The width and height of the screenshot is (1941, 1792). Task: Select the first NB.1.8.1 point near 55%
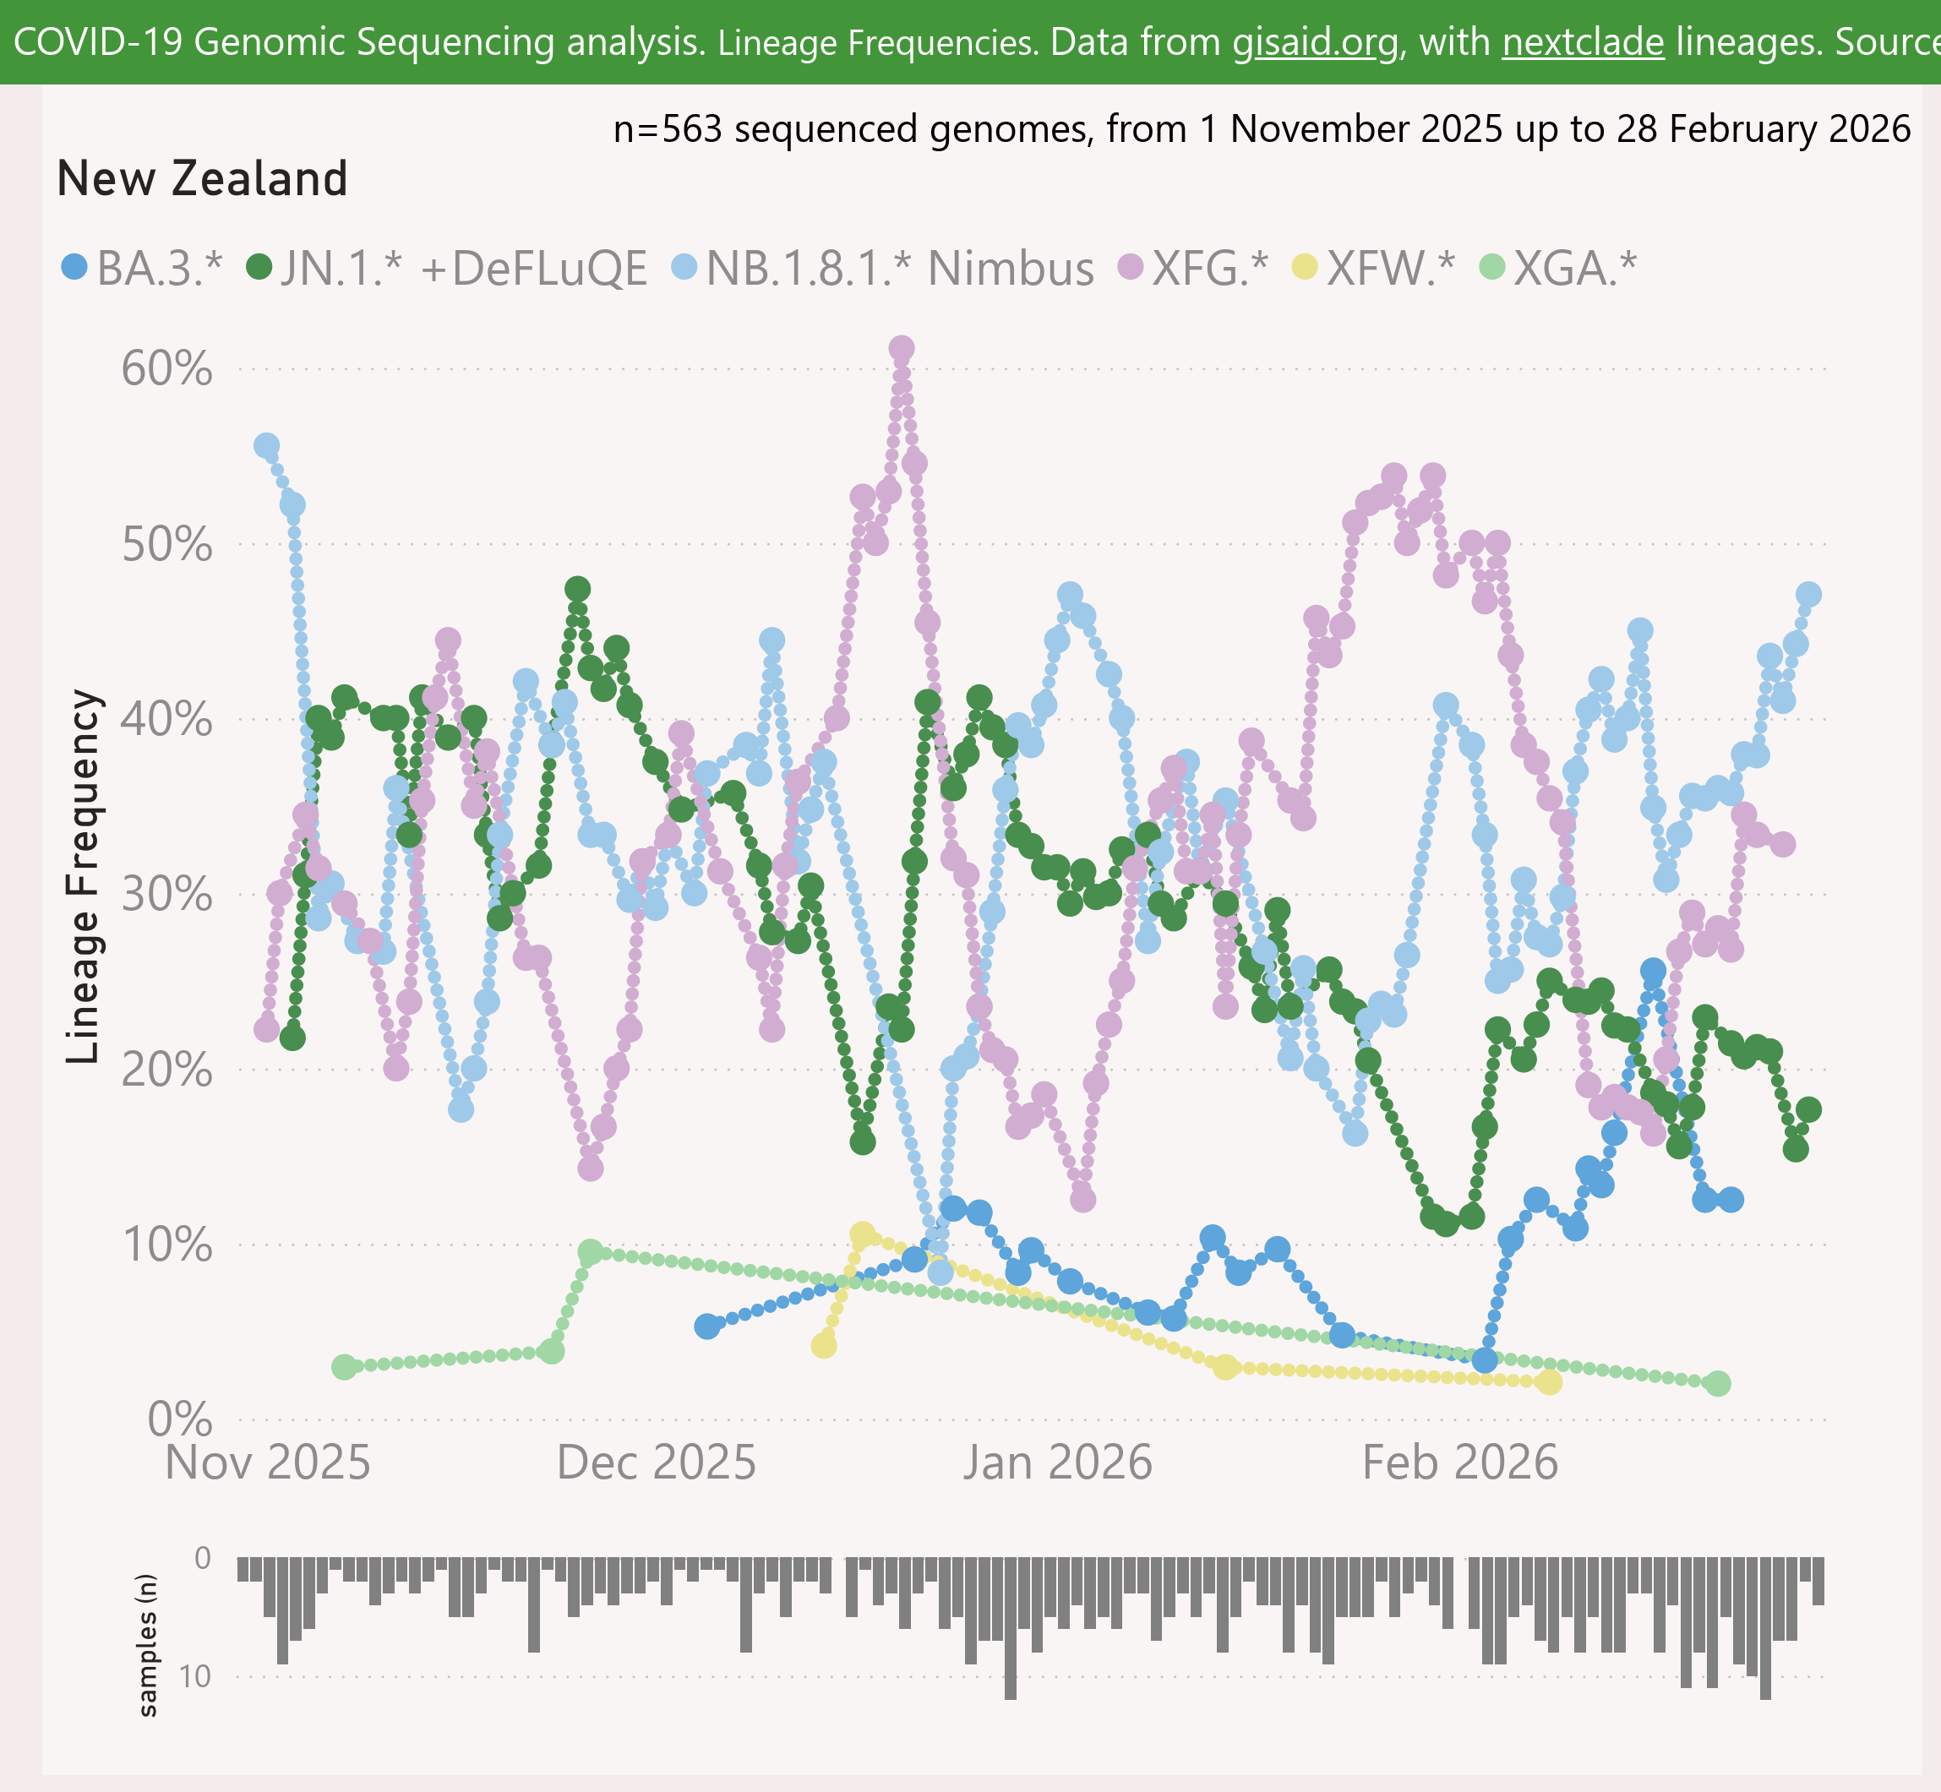[x=267, y=446]
